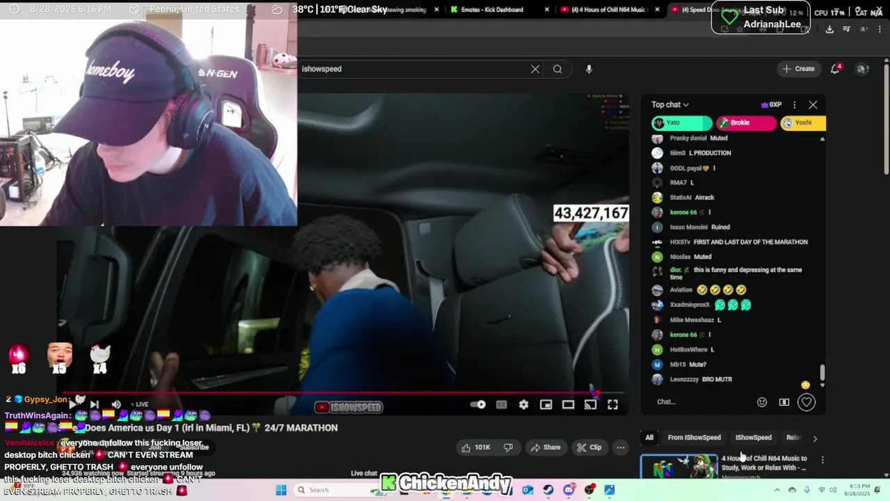The width and height of the screenshot is (890, 501).
Task: Open Brokie's pinned chat chip
Action: [746, 123]
